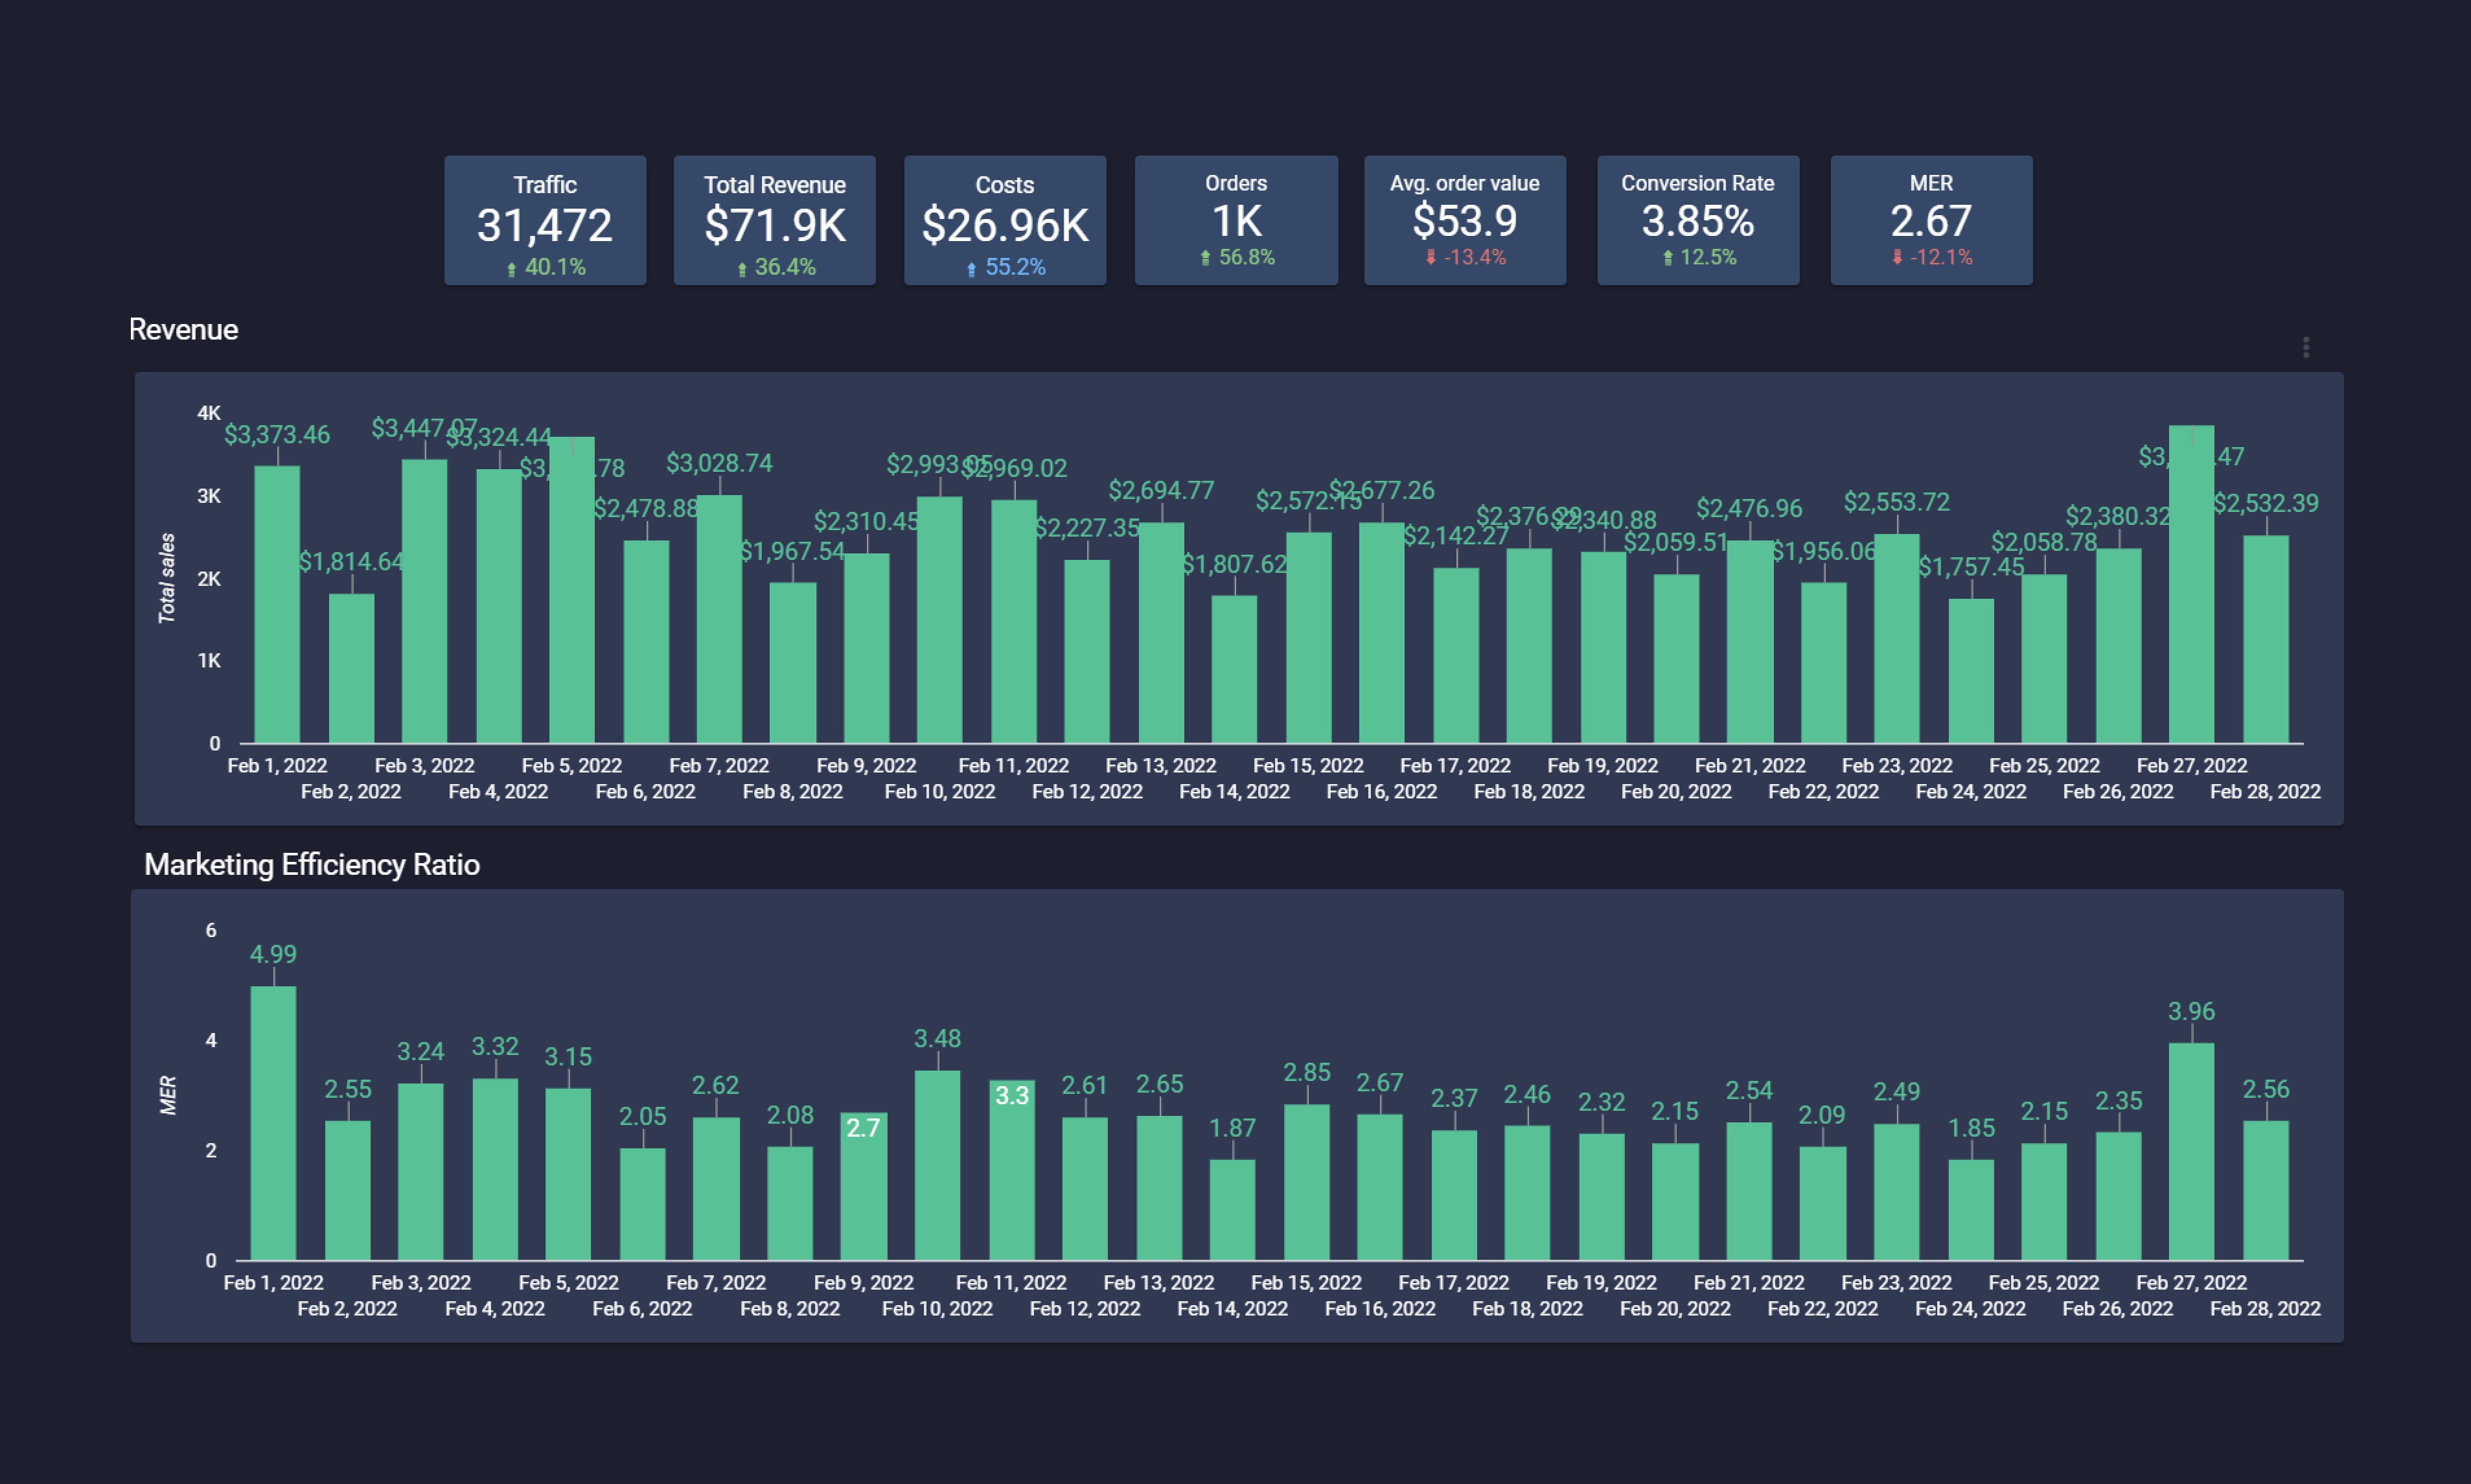Select the Orders scorecard showing 1K
This screenshot has width=2471, height=1484.
click(x=1237, y=220)
